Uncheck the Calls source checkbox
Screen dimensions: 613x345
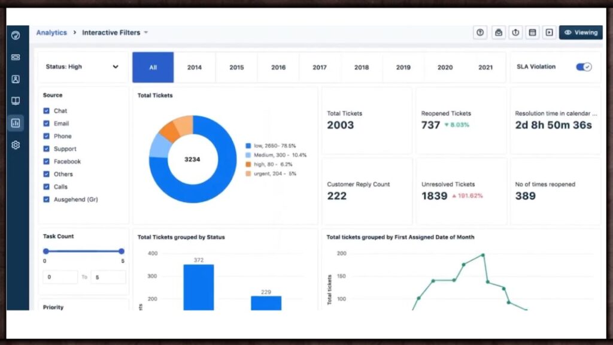coord(47,187)
